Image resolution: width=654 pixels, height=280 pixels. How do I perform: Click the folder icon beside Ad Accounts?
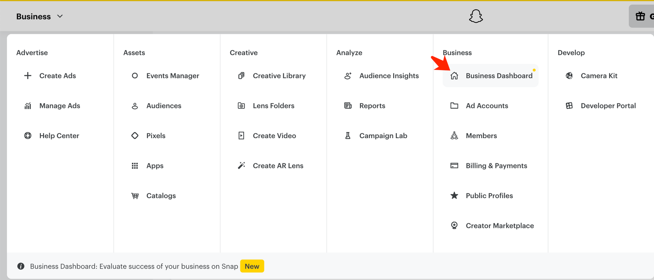[x=455, y=106]
